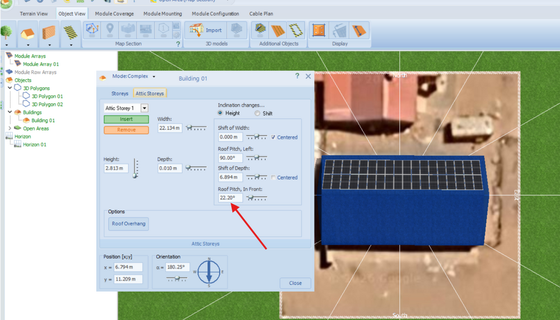This screenshot has height=320, width=560.
Task: Click the Position x input field
Action: (128, 267)
